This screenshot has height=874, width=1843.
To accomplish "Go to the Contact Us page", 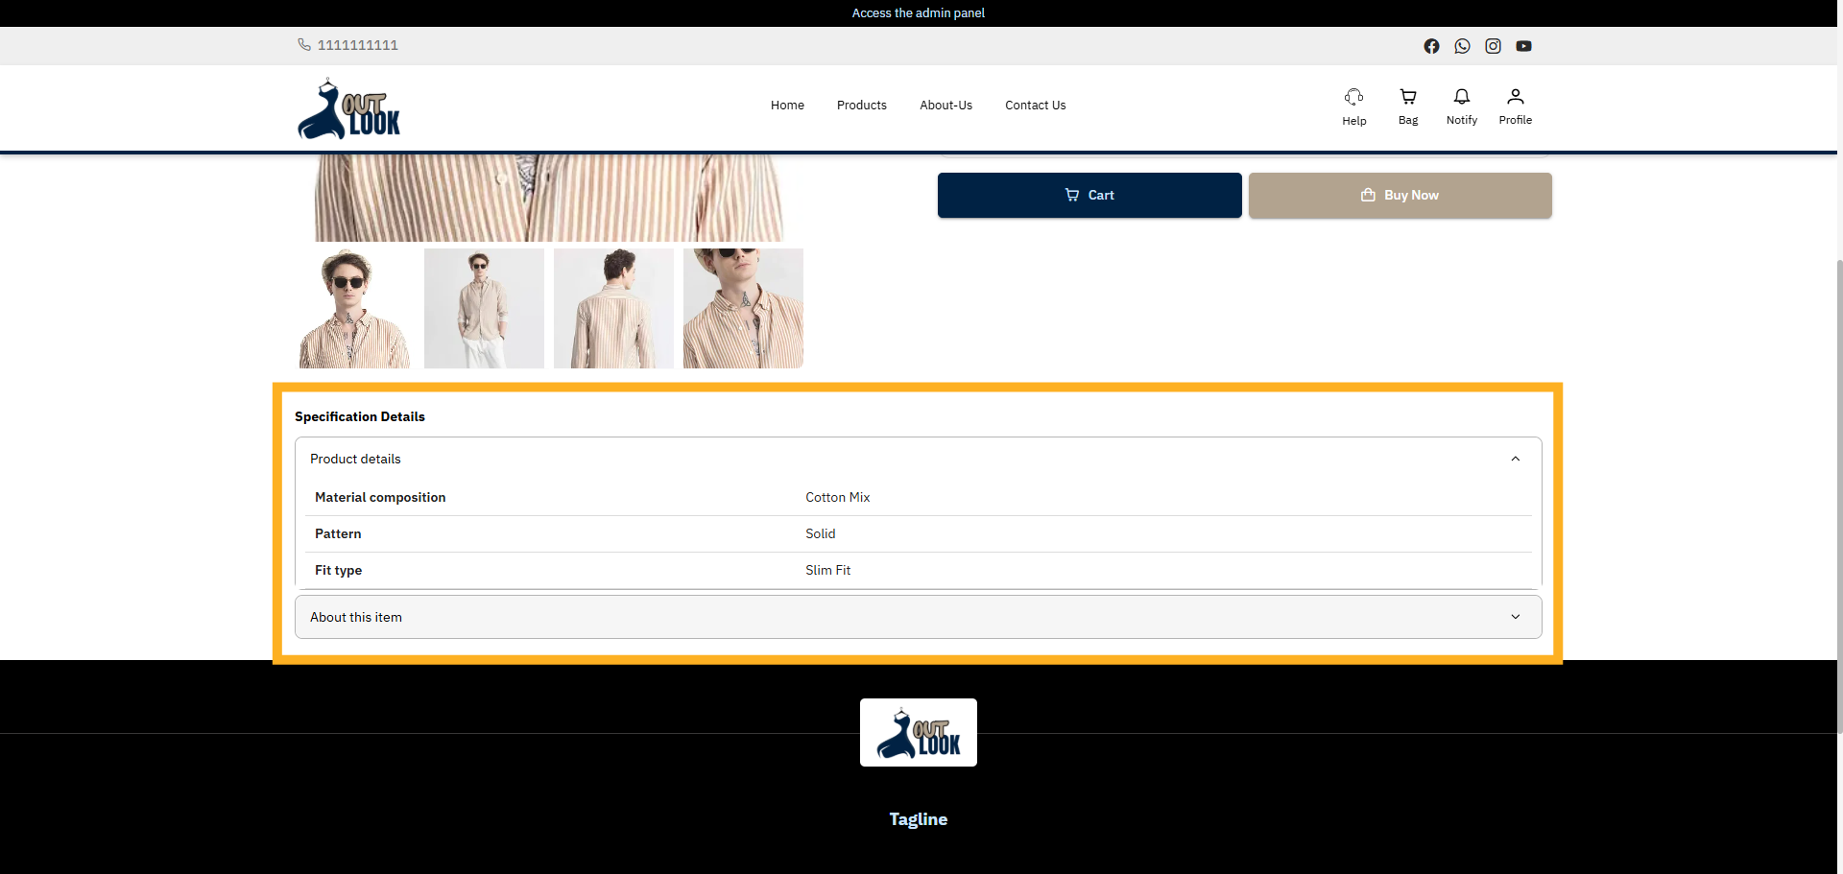I will tap(1035, 106).
